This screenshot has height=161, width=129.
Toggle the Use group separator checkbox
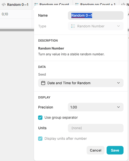pos(40,118)
